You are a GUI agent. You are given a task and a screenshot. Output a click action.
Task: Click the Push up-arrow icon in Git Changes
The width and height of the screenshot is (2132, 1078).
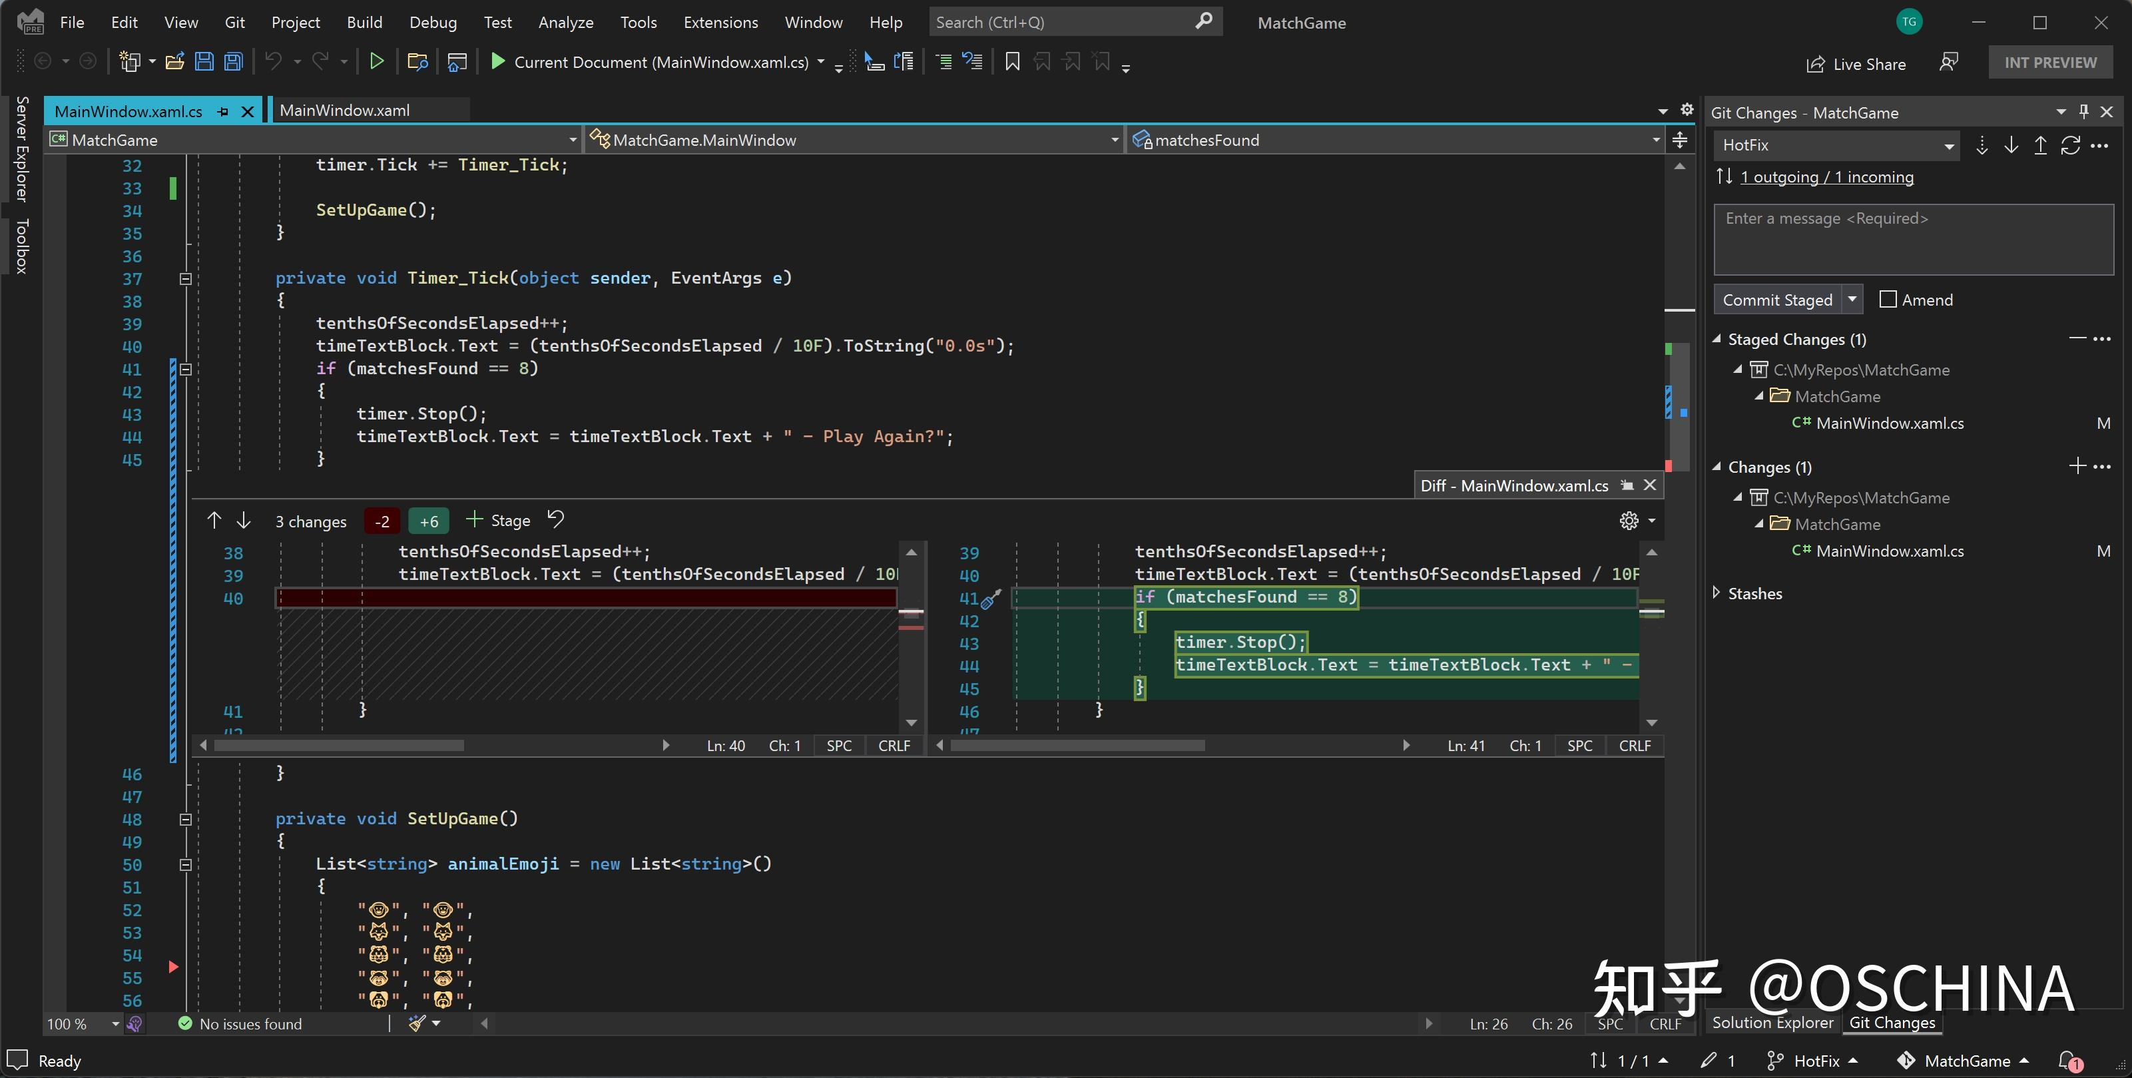[2040, 145]
